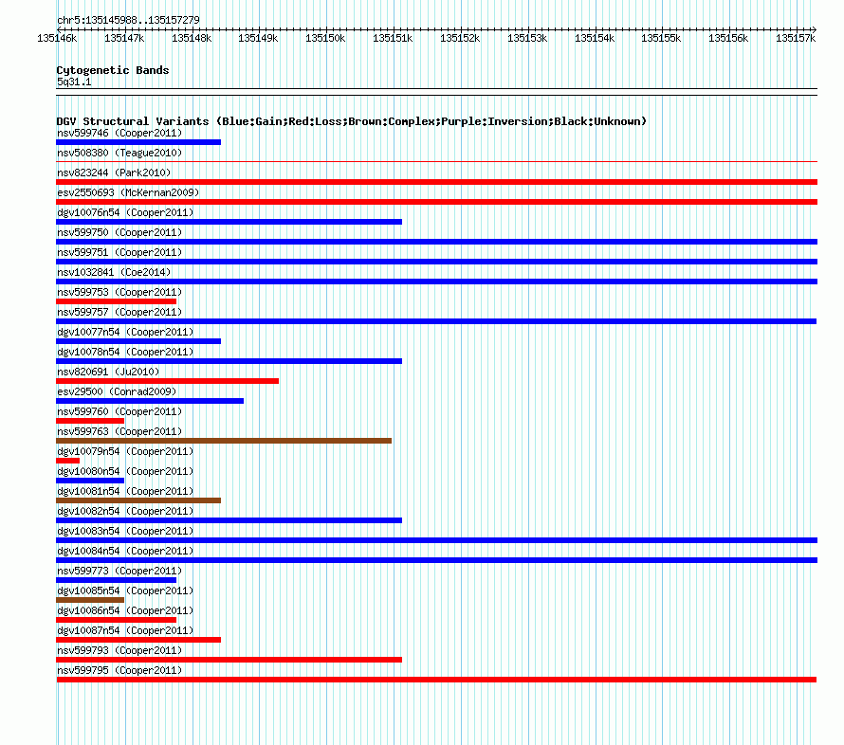Open the nsv1032841 (Coe2014) label
The height and width of the screenshot is (745, 844).
114,272
